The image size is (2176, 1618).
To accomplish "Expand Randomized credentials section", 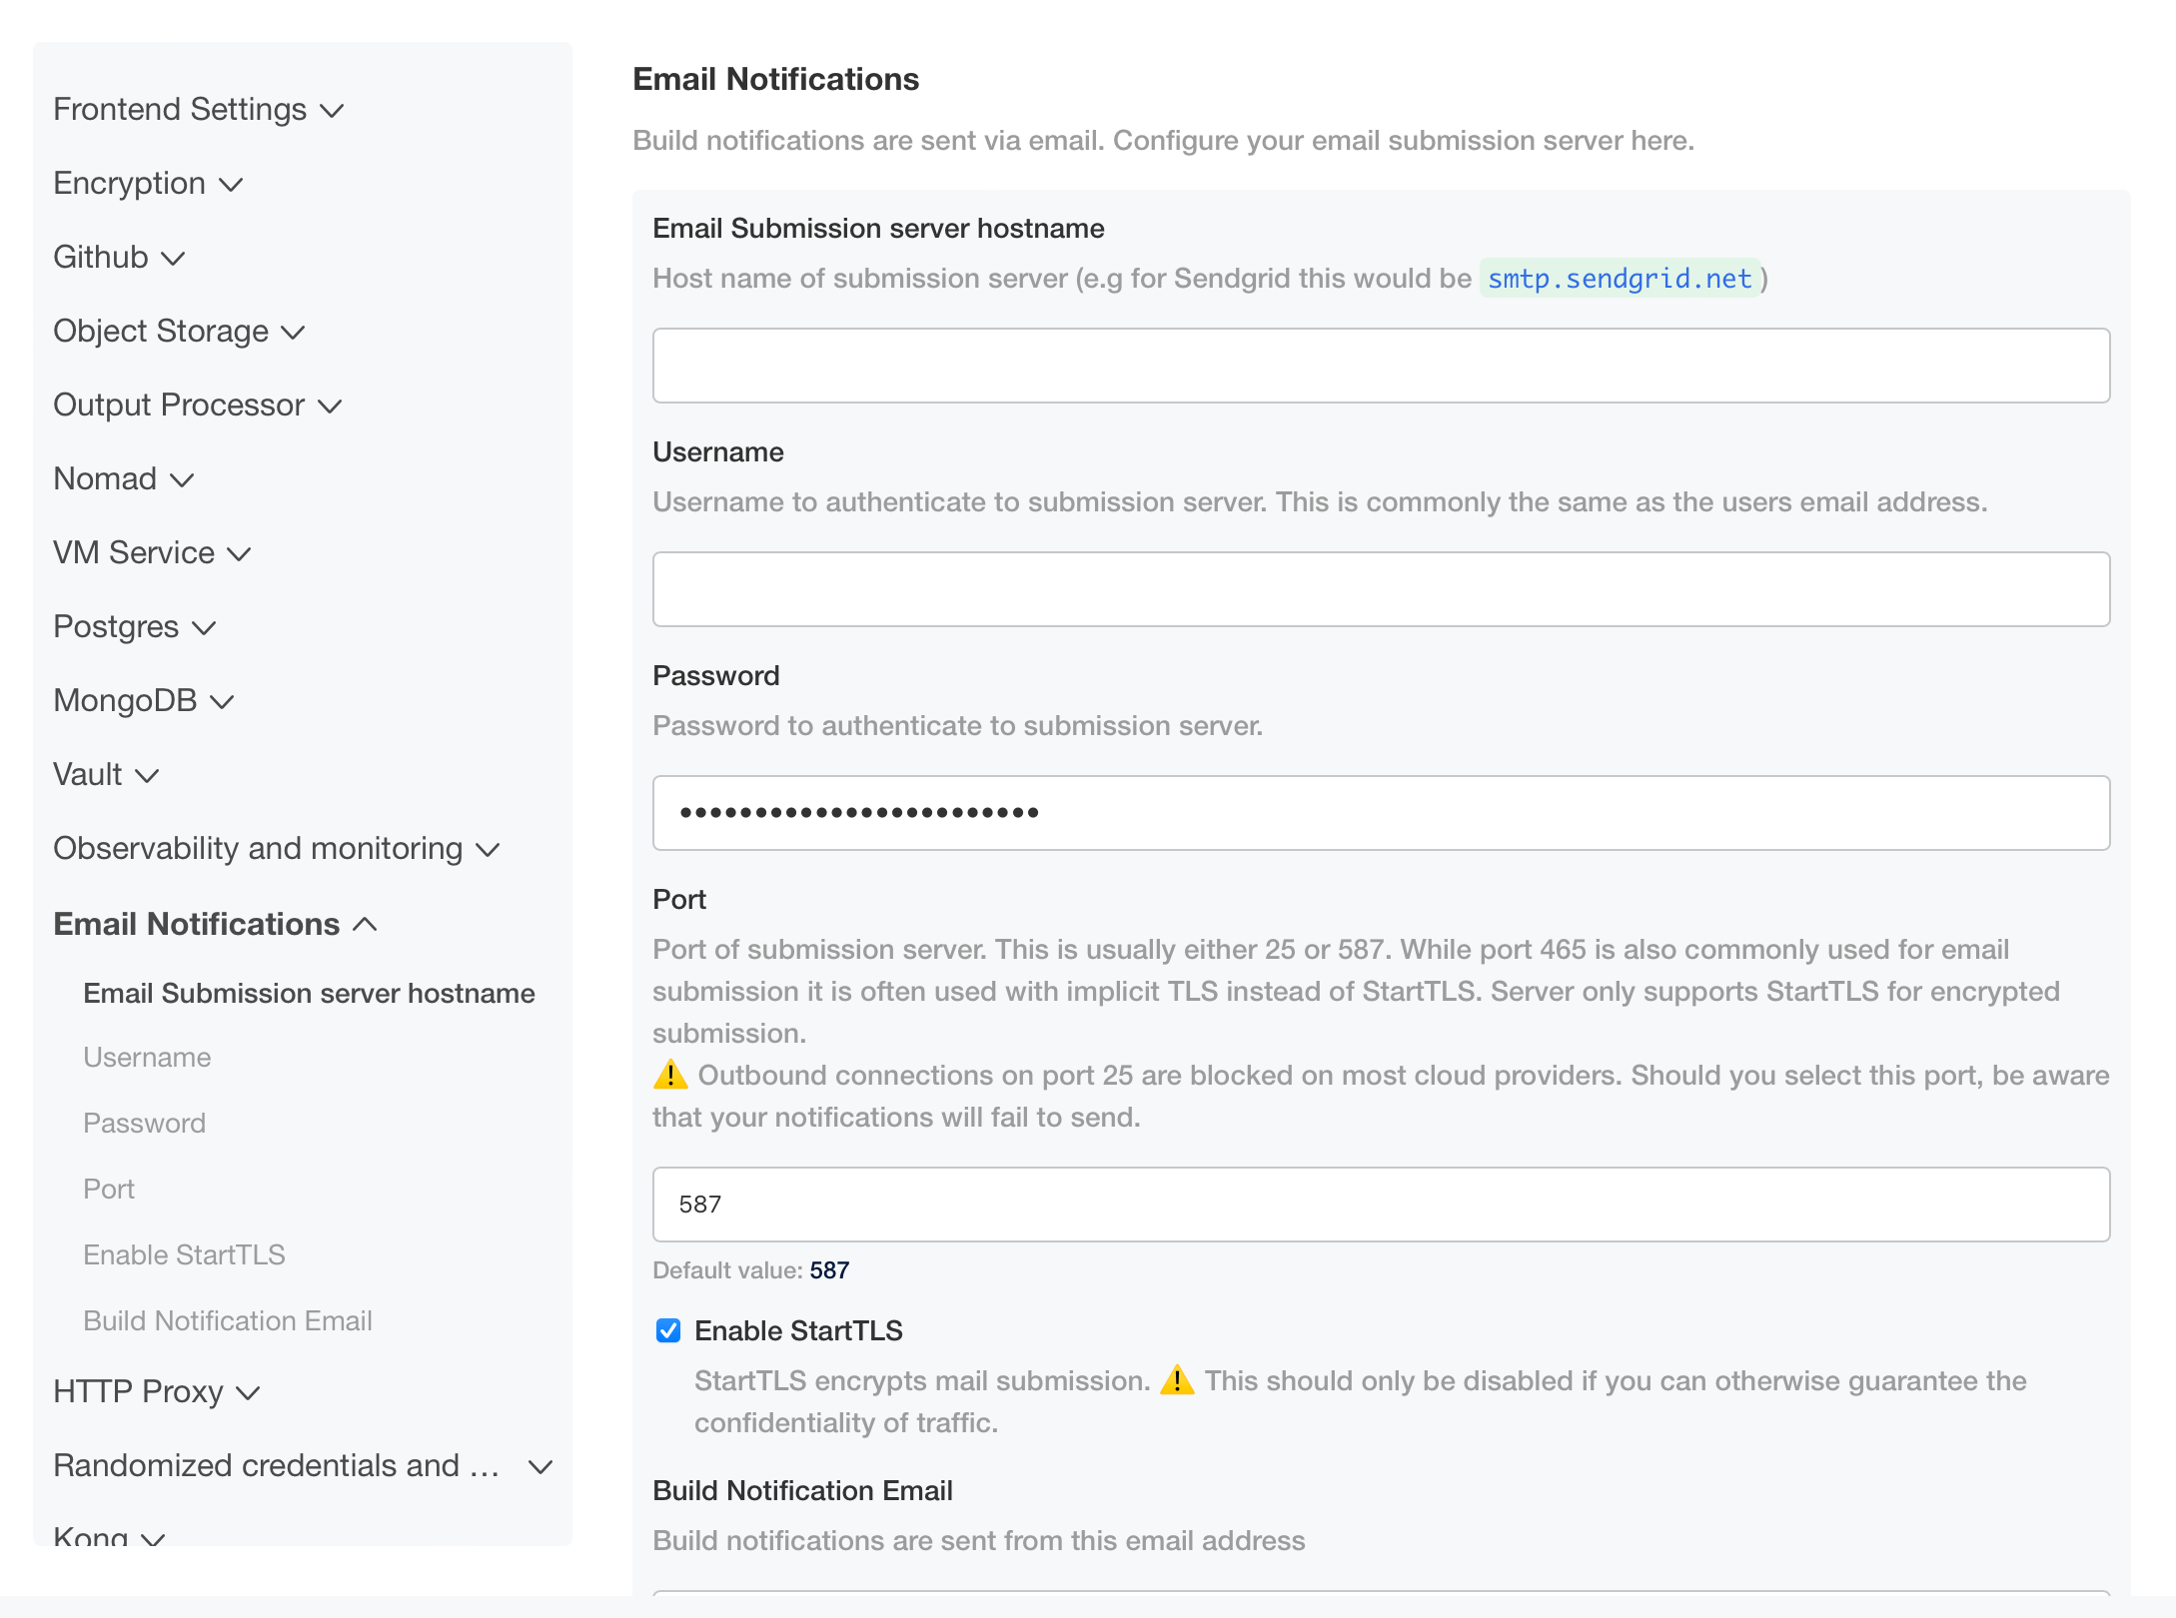I will (x=304, y=1465).
